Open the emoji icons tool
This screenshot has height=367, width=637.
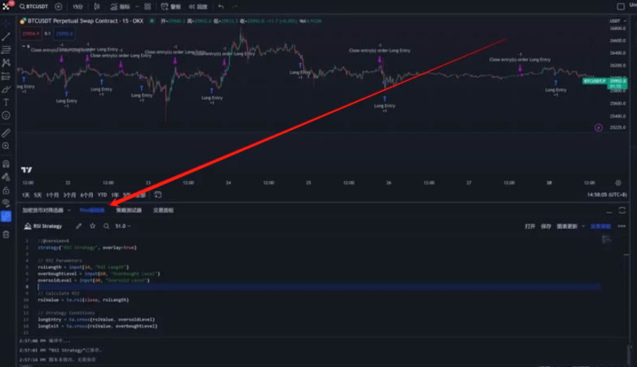click(x=6, y=116)
